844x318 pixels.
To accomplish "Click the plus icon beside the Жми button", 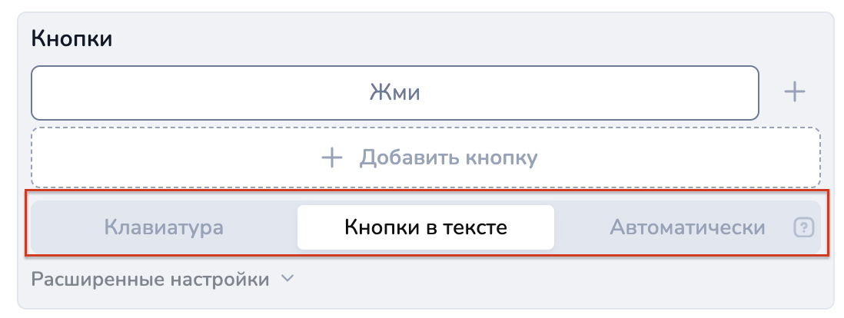I will click(794, 92).
